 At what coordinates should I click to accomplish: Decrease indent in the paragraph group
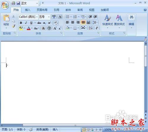pos(90,17)
